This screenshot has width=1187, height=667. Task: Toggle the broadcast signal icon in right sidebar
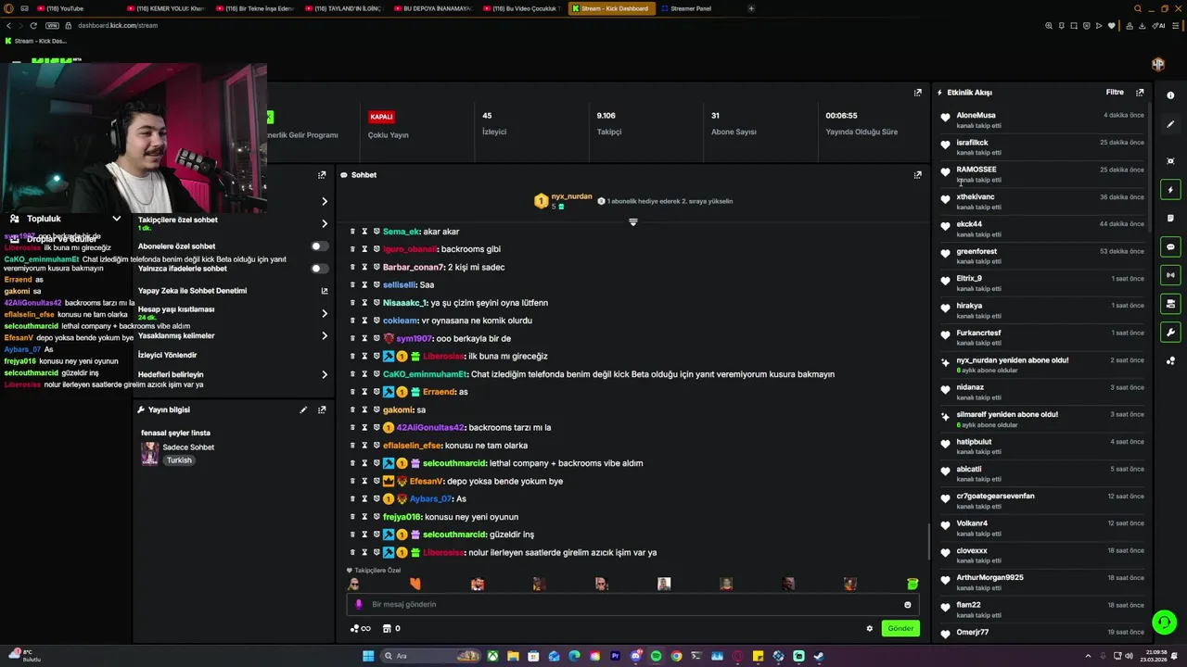[x=1170, y=275]
